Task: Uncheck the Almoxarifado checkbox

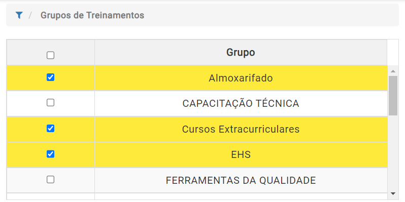Action: [x=50, y=77]
